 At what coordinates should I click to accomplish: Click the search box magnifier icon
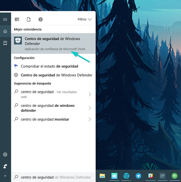[x=16, y=177]
